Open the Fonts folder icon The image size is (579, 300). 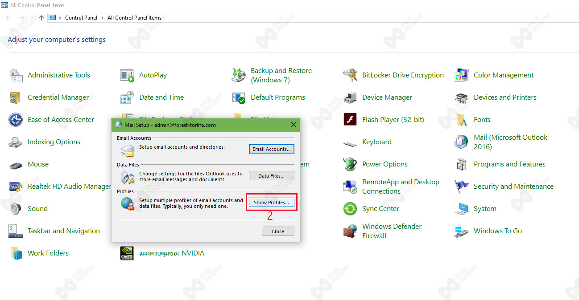tap(462, 120)
